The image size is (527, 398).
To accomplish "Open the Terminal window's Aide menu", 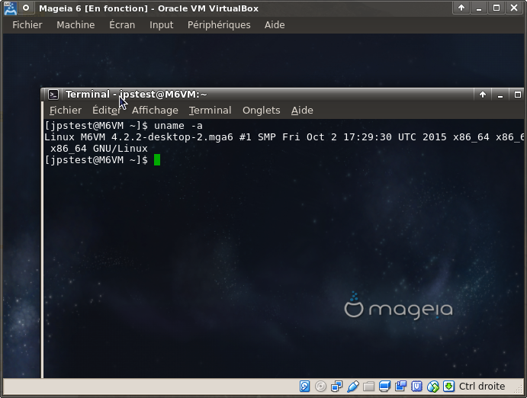I will [302, 110].
